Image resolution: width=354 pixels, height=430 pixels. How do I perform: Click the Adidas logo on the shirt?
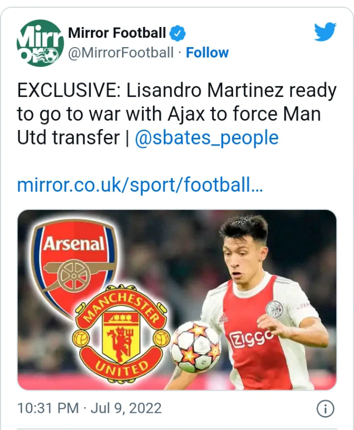click(223, 318)
